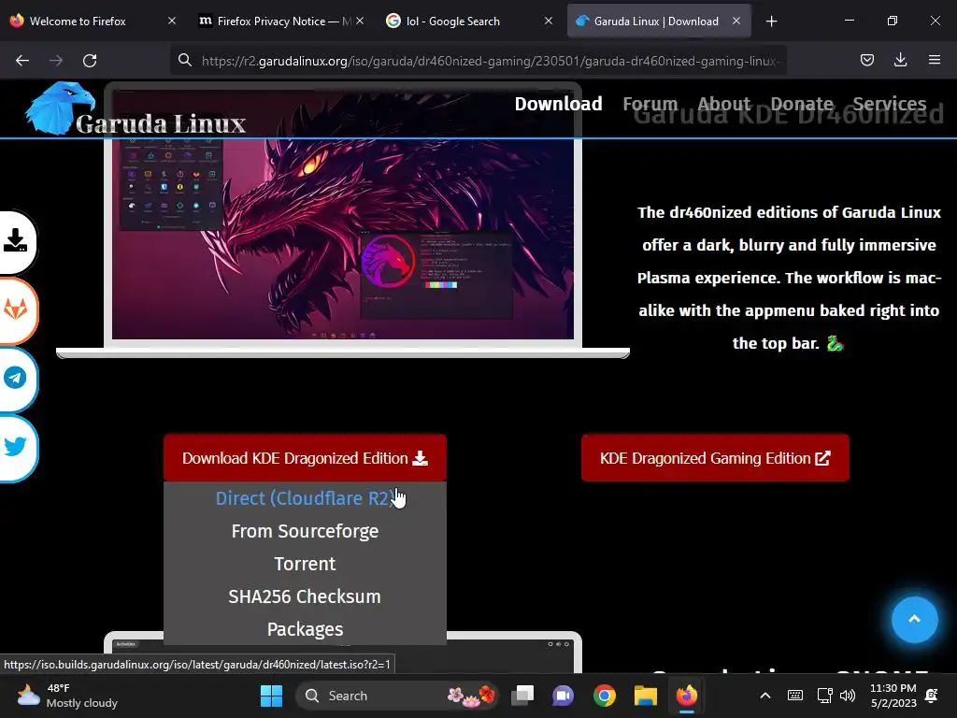The image size is (957, 718).
Task: Close the Firefox Privacy Notice tab
Action: pos(360,21)
